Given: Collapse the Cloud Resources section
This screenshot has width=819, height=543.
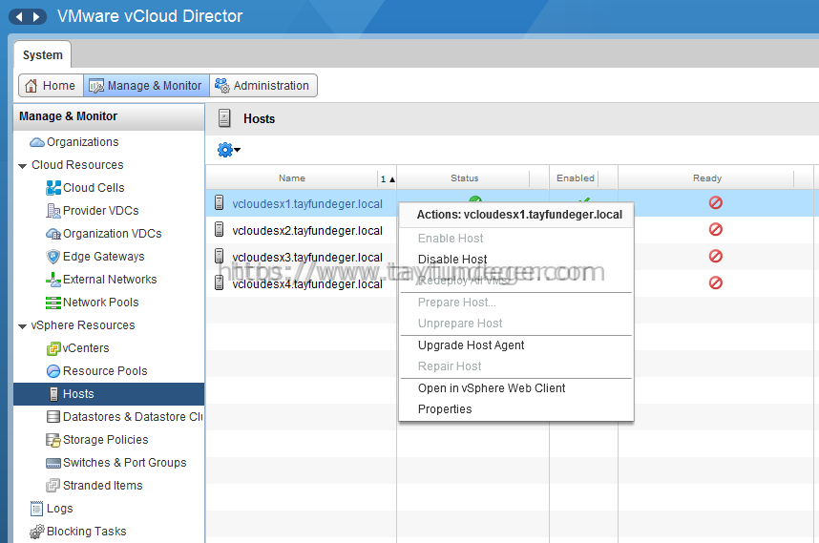Looking at the screenshot, I should pos(22,166).
